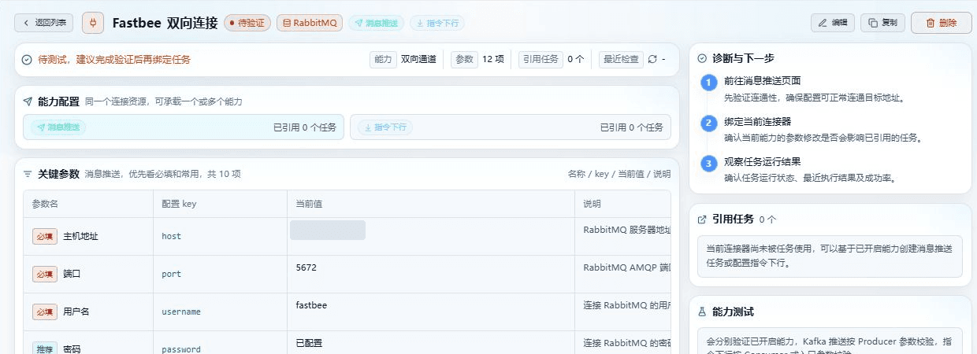Viewport: 977px width, 354px height.
Task: Click the flask icon beside 能力测试
Action: (702, 312)
